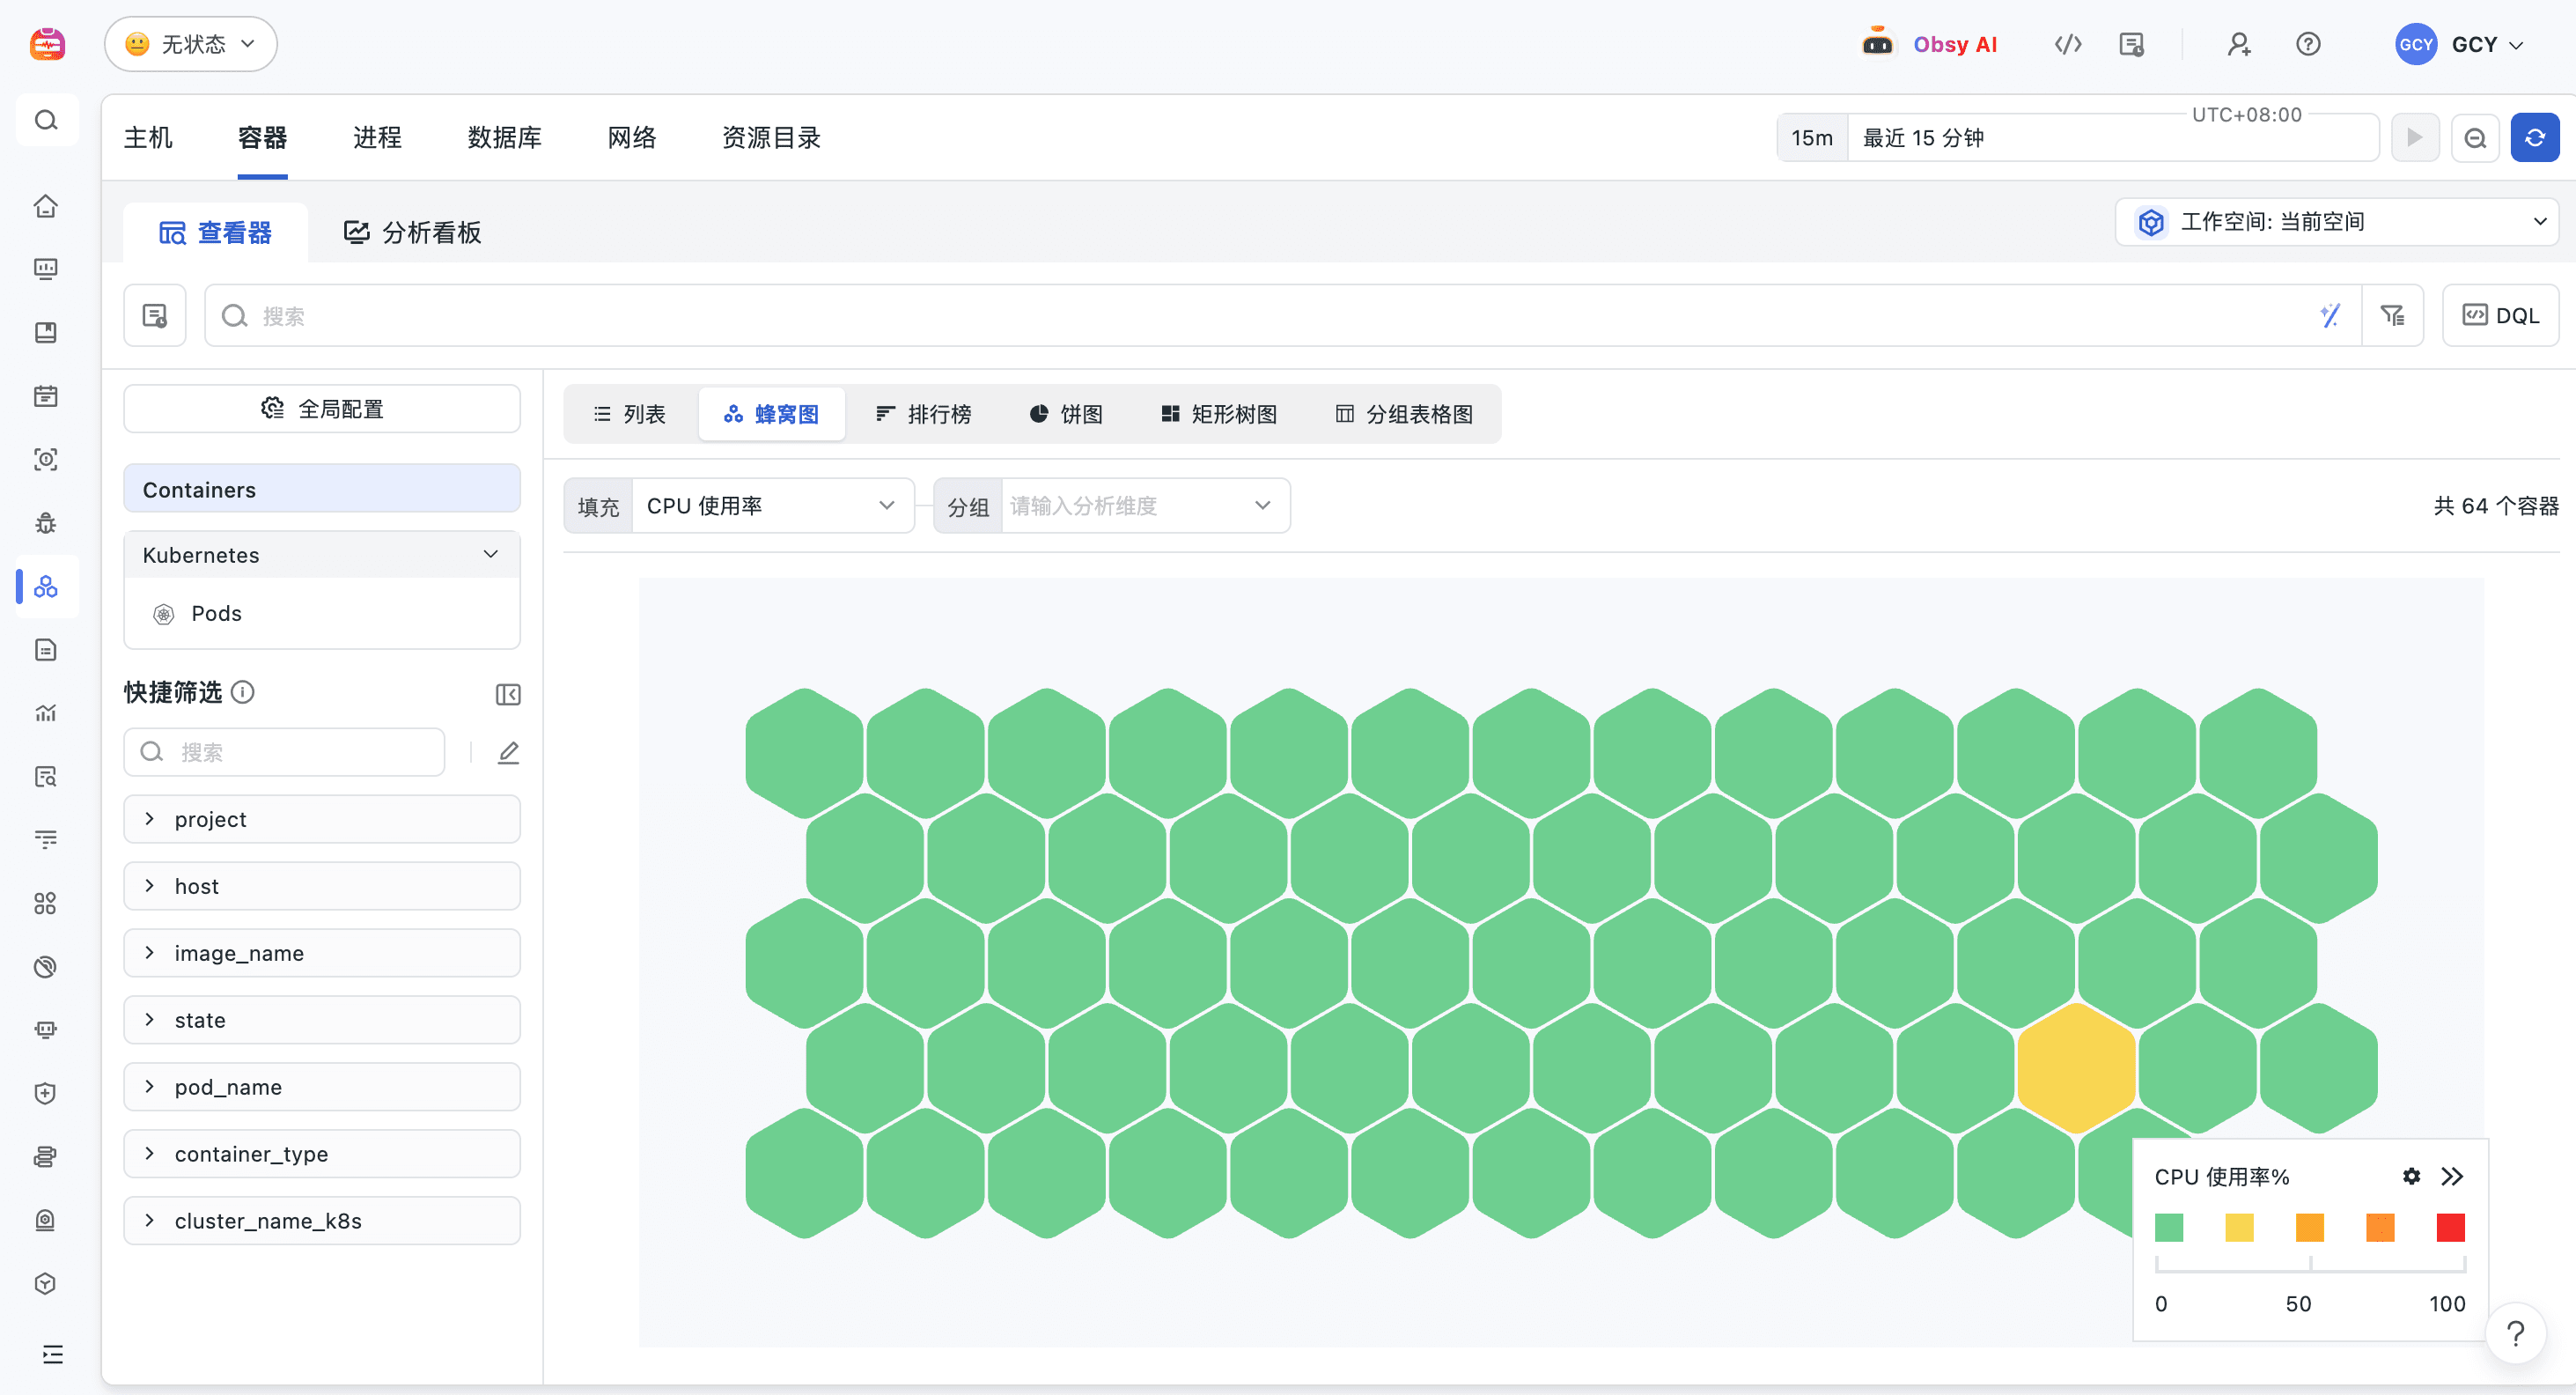Expand the host filter
2576x1395 pixels.
click(322, 886)
